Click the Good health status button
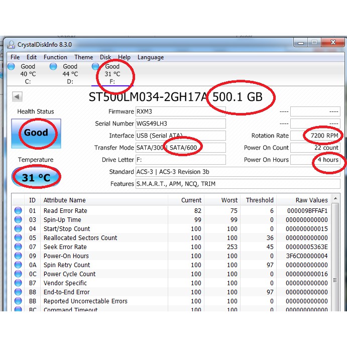The image size is (347, 347). coord(36,134)
